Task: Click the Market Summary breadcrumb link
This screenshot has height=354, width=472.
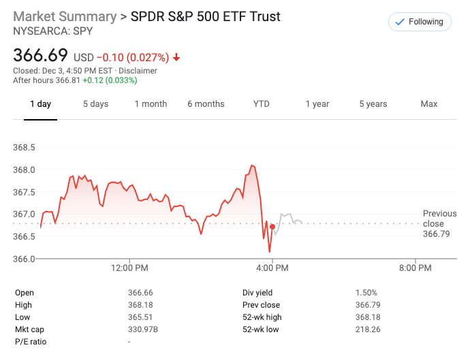Action: 65,16
